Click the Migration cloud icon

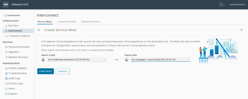click(7, 52)
